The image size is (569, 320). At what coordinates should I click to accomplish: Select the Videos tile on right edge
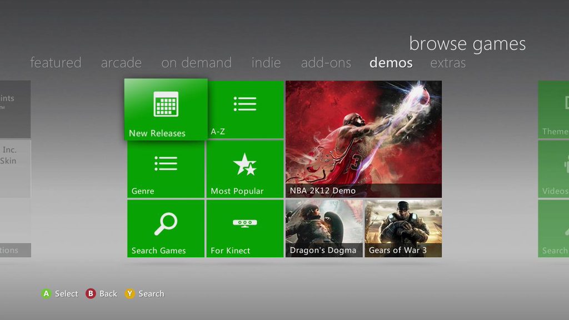click(553, 169)
